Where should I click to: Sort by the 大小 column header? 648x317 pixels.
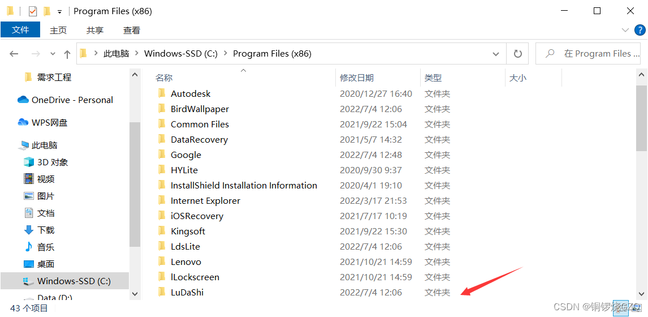click(518, 78)
